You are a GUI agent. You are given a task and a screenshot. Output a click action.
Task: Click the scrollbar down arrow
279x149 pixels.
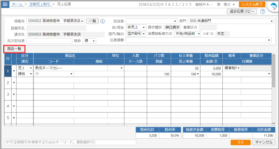pyautogui.click(x=274, y=124)
